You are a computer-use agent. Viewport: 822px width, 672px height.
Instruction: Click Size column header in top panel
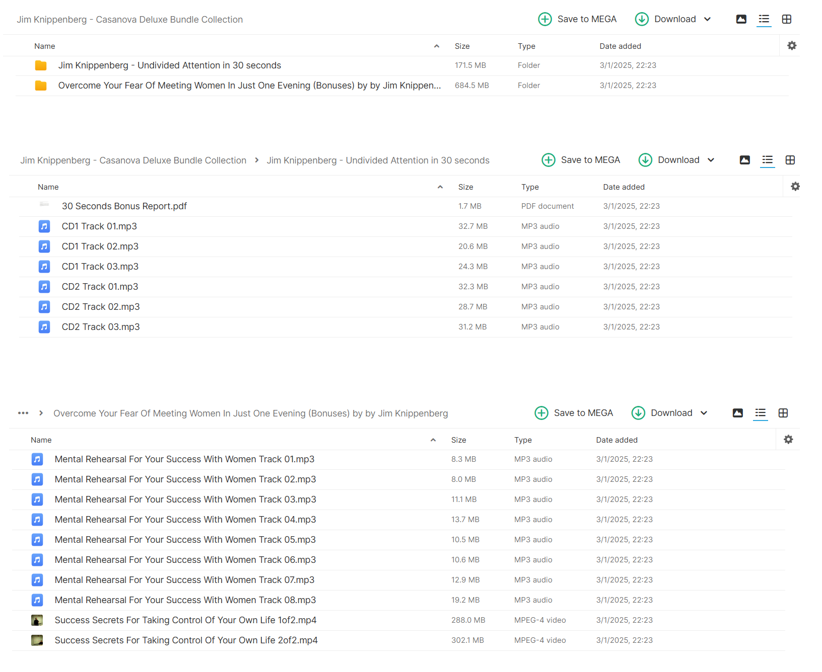(x=462, y=46)
